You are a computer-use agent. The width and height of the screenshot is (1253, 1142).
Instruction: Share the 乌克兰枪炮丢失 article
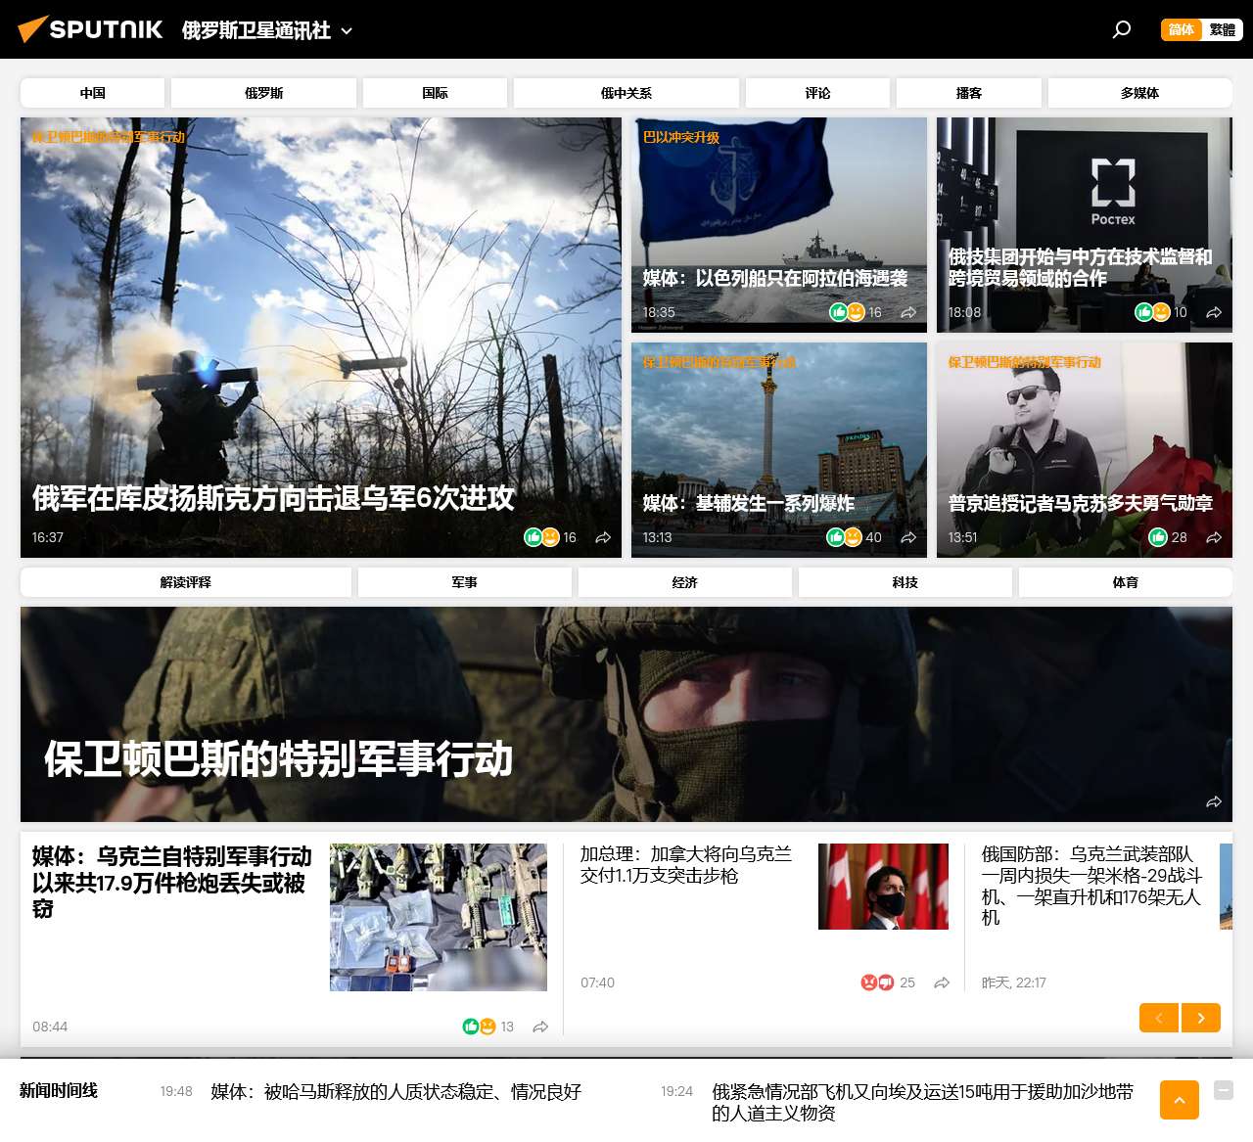click(540, 1027)
